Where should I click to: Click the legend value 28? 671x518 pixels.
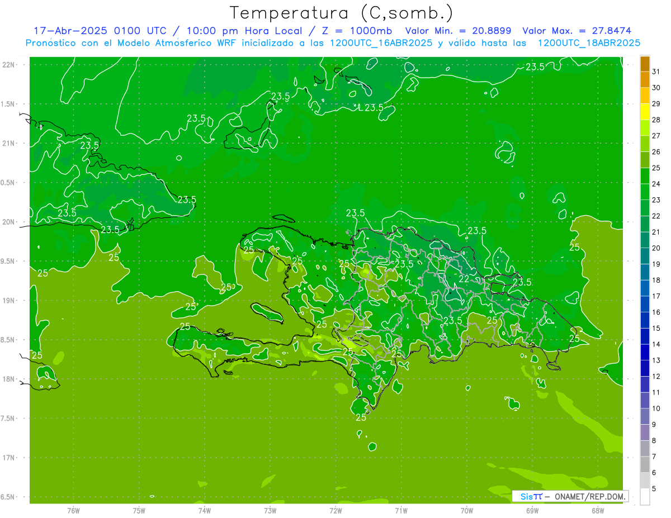[x=656, y=120]
